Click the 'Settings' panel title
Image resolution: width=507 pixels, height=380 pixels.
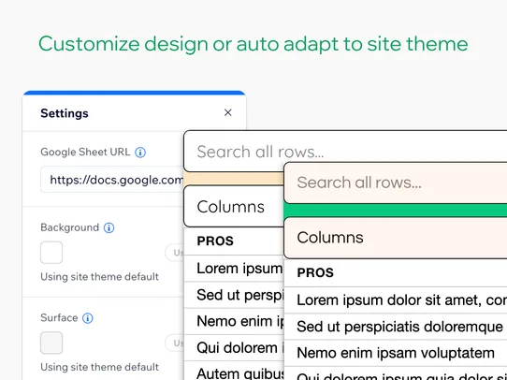pyautogui.click(x=65, y=113)
